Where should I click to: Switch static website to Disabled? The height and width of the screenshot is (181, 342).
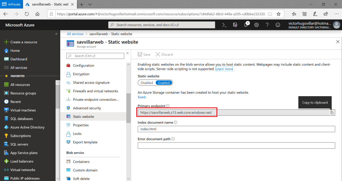pyautogui.click(x=147, y=83)
